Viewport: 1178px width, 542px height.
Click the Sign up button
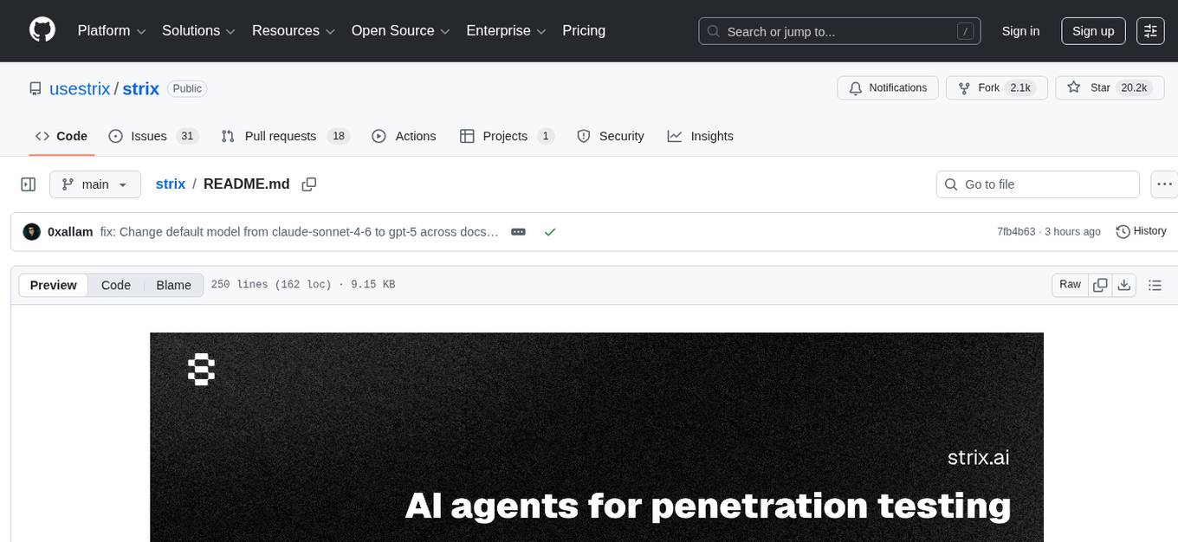point(1093,31)
